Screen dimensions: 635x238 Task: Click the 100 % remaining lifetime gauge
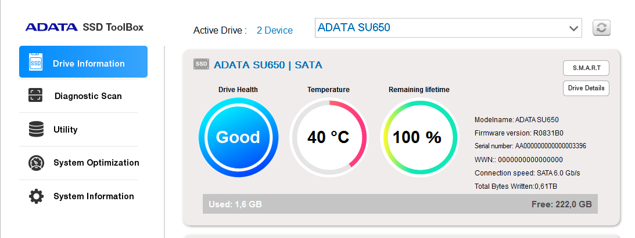[x=419, y=137]
